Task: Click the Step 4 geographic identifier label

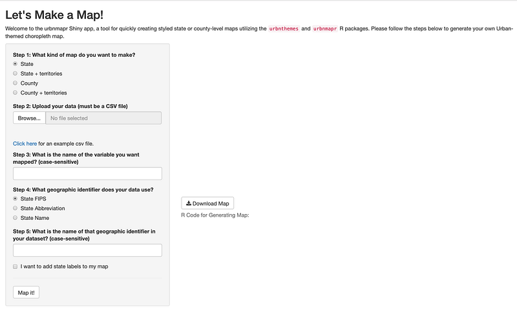Action: 83,189
